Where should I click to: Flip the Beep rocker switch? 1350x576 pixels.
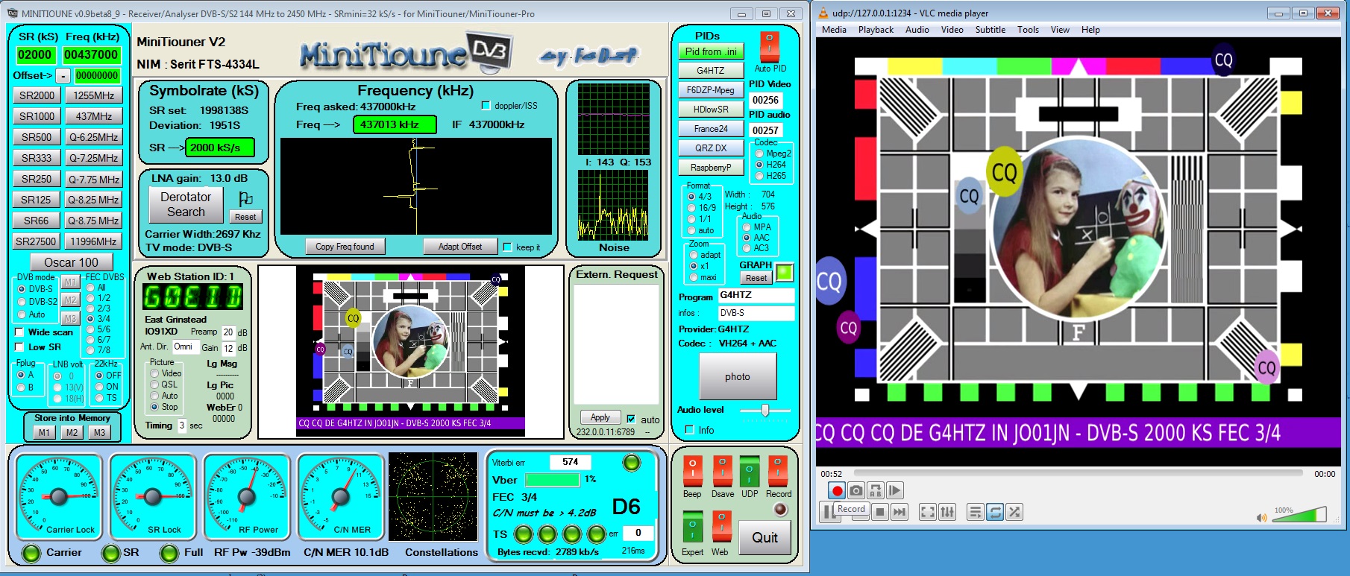point(692,471)
